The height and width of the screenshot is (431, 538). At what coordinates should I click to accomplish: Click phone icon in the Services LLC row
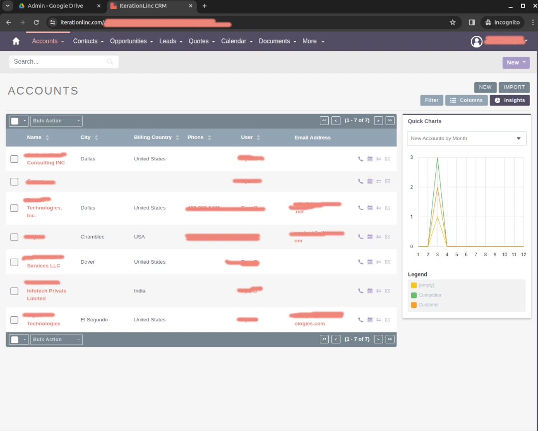tap(360, 262)
